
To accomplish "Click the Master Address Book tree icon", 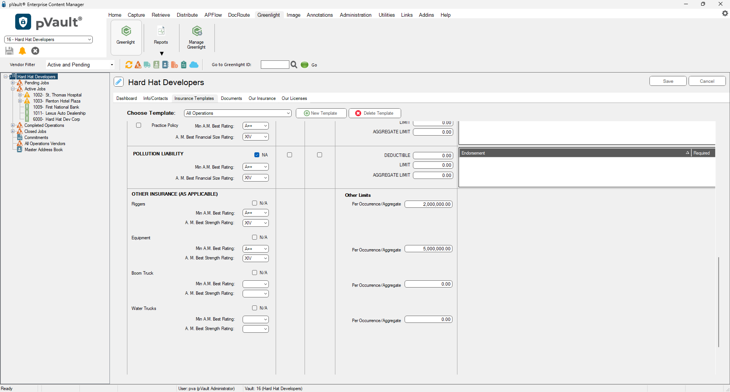I will (20, 150).
